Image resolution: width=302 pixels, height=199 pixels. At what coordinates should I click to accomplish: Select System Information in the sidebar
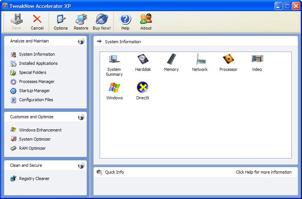[33, 54]
